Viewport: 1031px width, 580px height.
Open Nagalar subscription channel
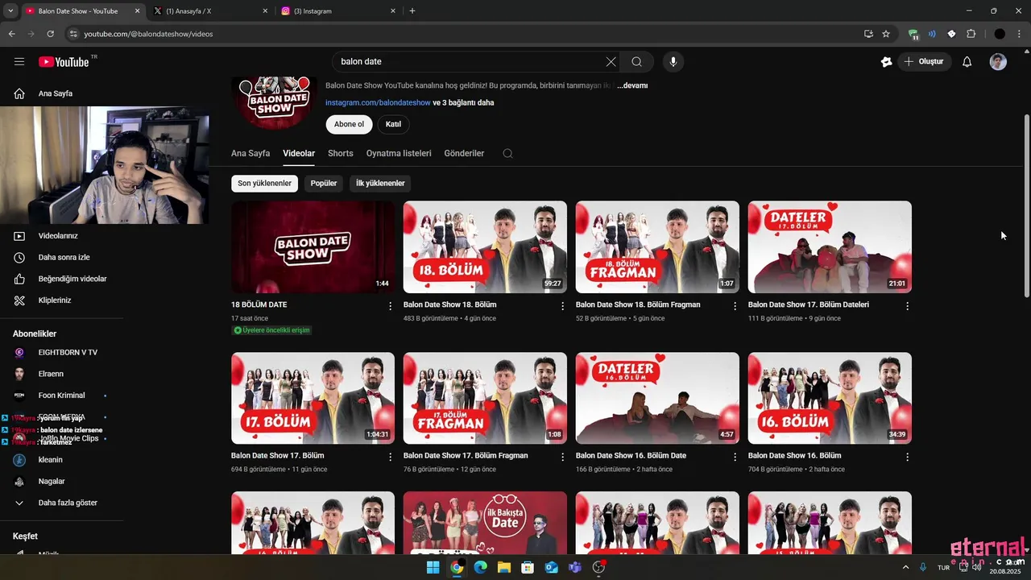tap(52, 481)
